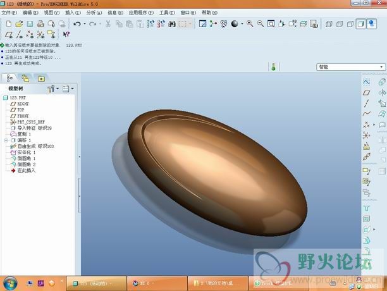Screen dimensions: 387x291
Task: Click the Windows Start button
Action: pyautogui.click(x=10, y=283)
